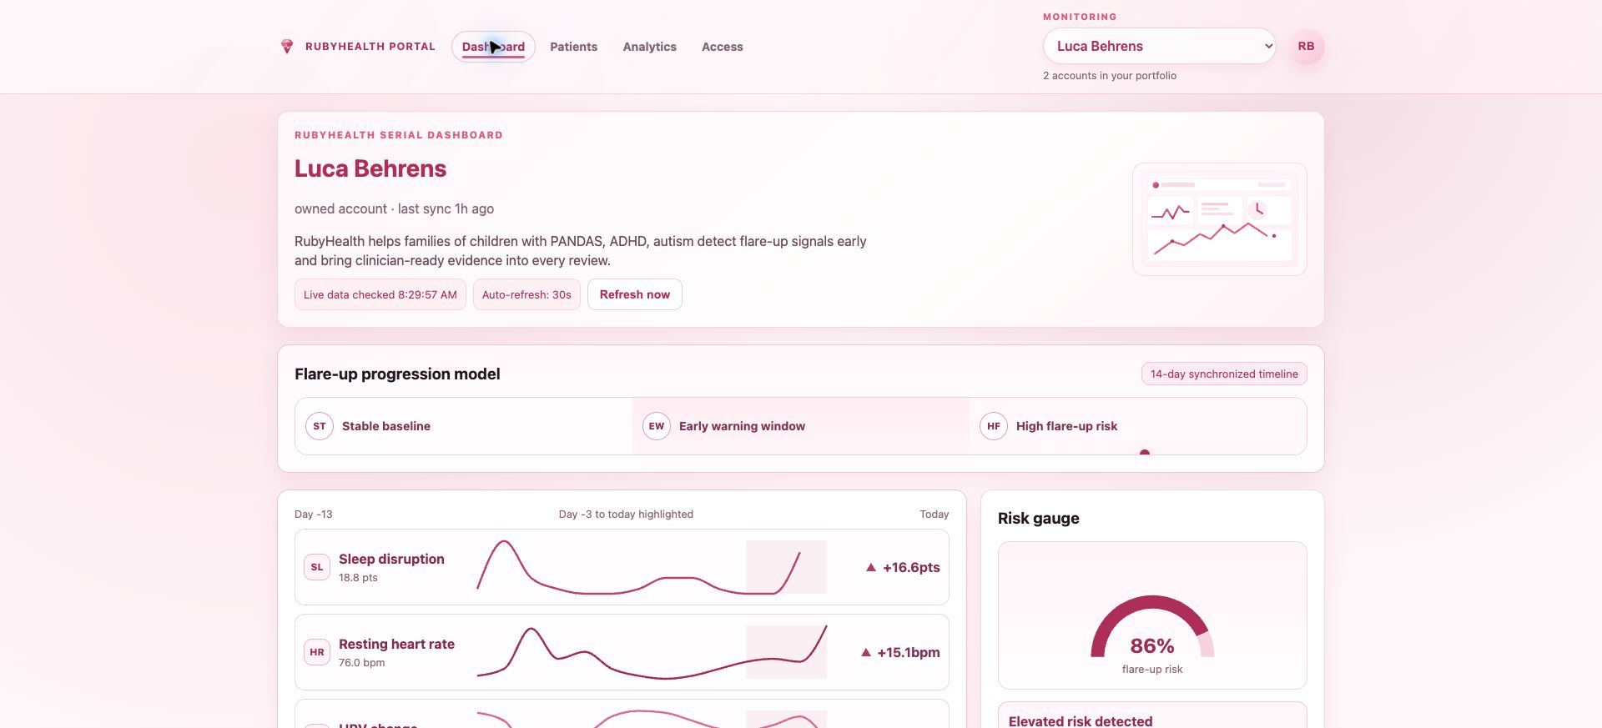Click the up-trend arrow beside +16.6pts
This screenshot has width=1602, height=728.
pyautogui.click(x=871, y=567)
